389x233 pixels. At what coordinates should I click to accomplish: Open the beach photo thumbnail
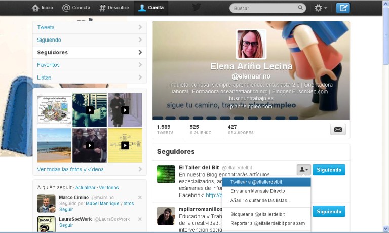coord(54,145)
